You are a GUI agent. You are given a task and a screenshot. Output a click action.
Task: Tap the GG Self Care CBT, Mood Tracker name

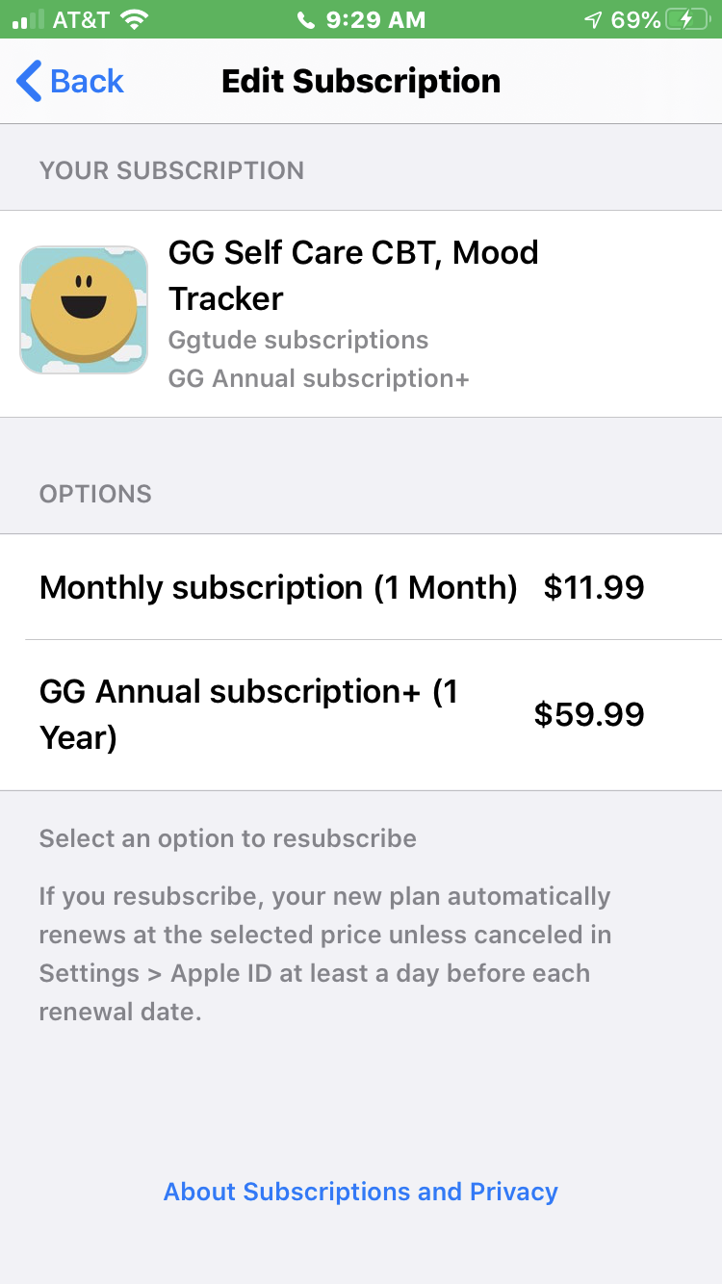[353, 275]
